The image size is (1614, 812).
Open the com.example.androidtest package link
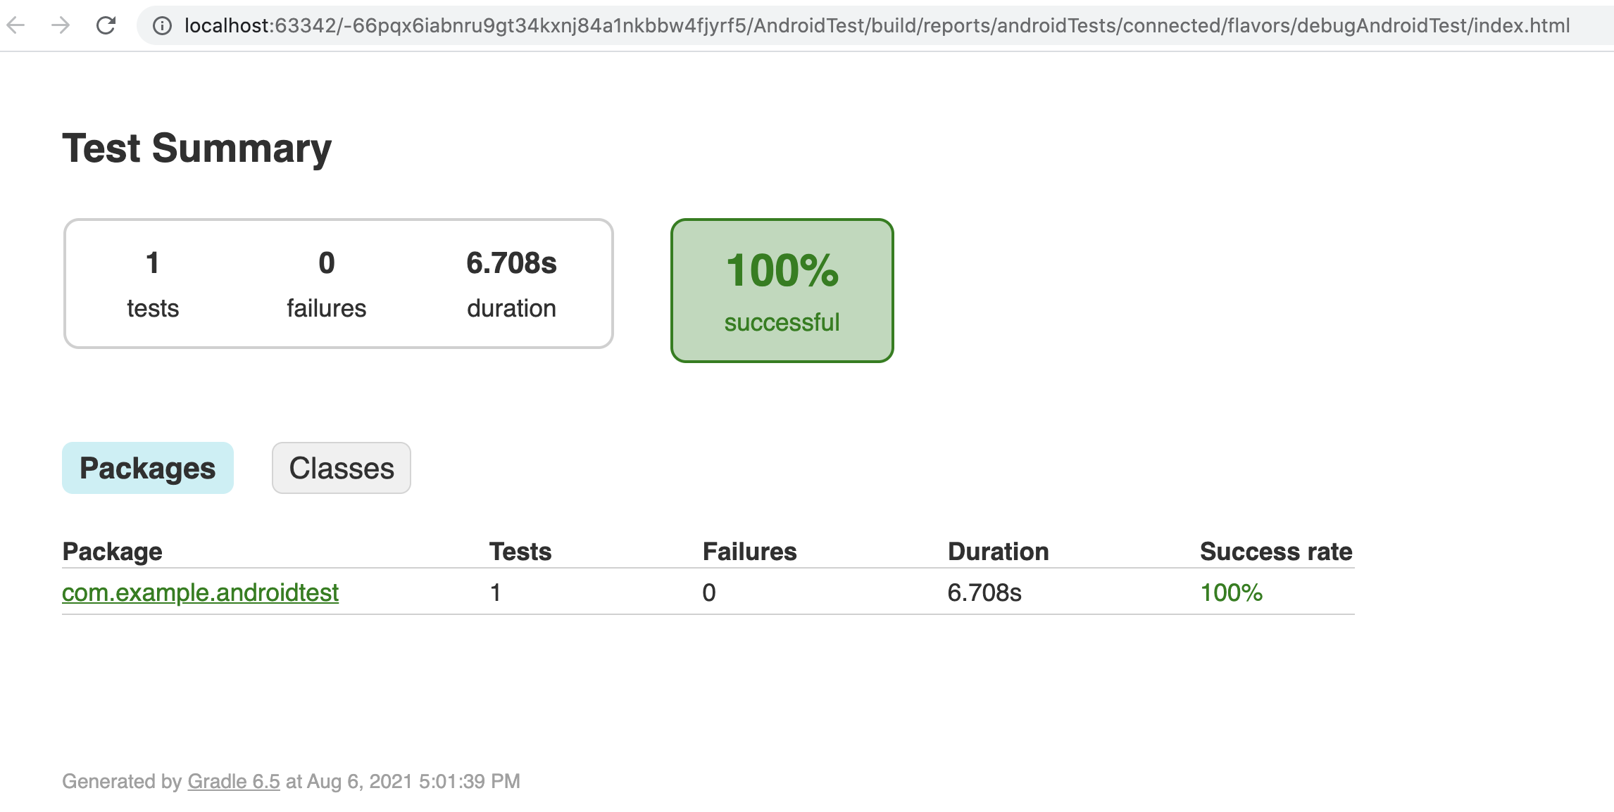point(200,592)
